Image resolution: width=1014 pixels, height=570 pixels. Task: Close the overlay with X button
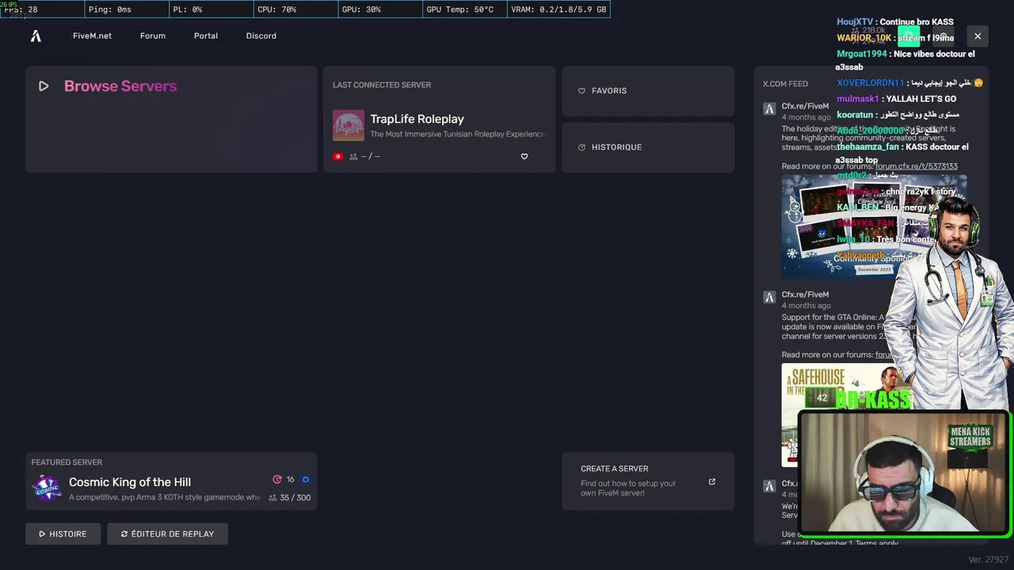978,36
